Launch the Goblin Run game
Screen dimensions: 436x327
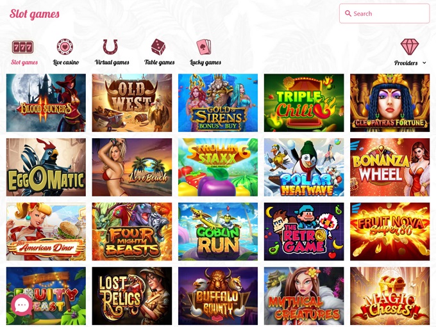[218, 232]
